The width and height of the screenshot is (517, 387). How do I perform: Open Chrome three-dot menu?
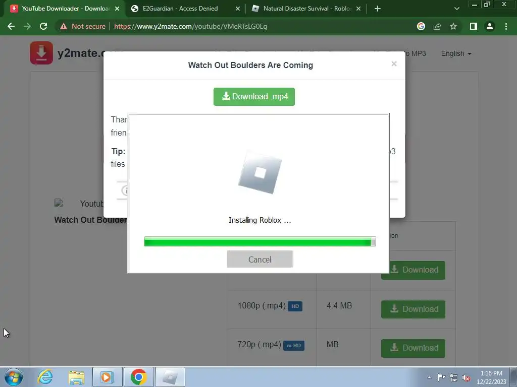(506, 26)
